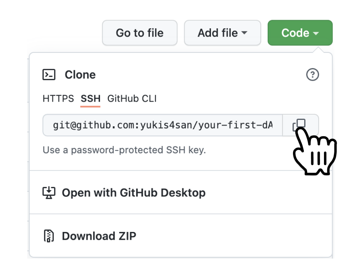353x277 pixels.
Task: Select the SSH clone tab
Action: pos(91,99)
